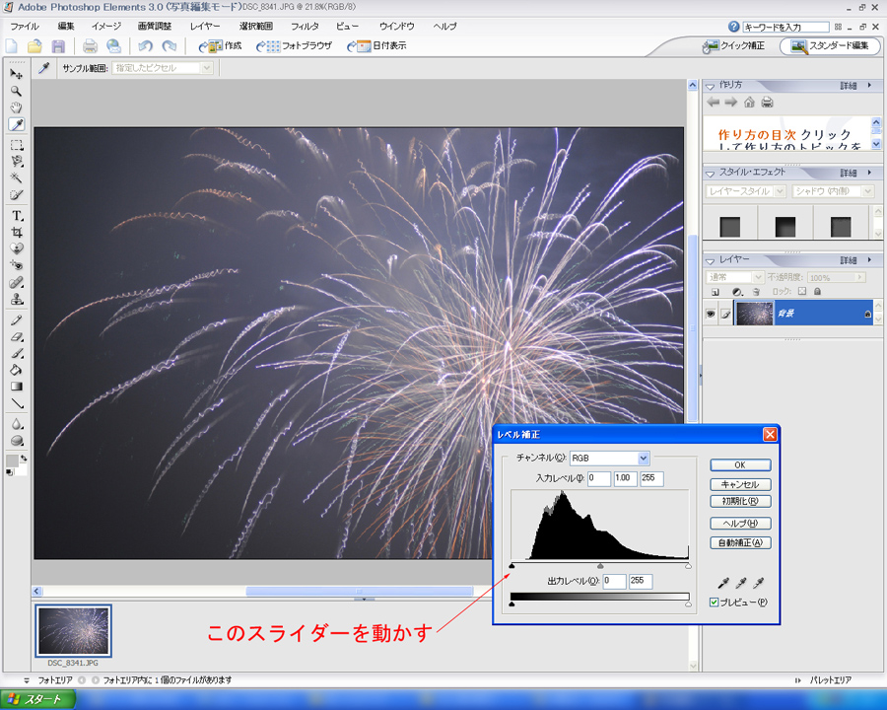Click the Home icon in How To palette
887x710 pixels.
click(x=749, y=103)
